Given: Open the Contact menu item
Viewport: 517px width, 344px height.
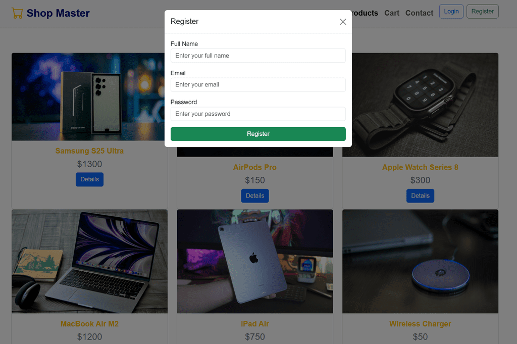Looking at the screenshot, I should click(x=419, y=13).
